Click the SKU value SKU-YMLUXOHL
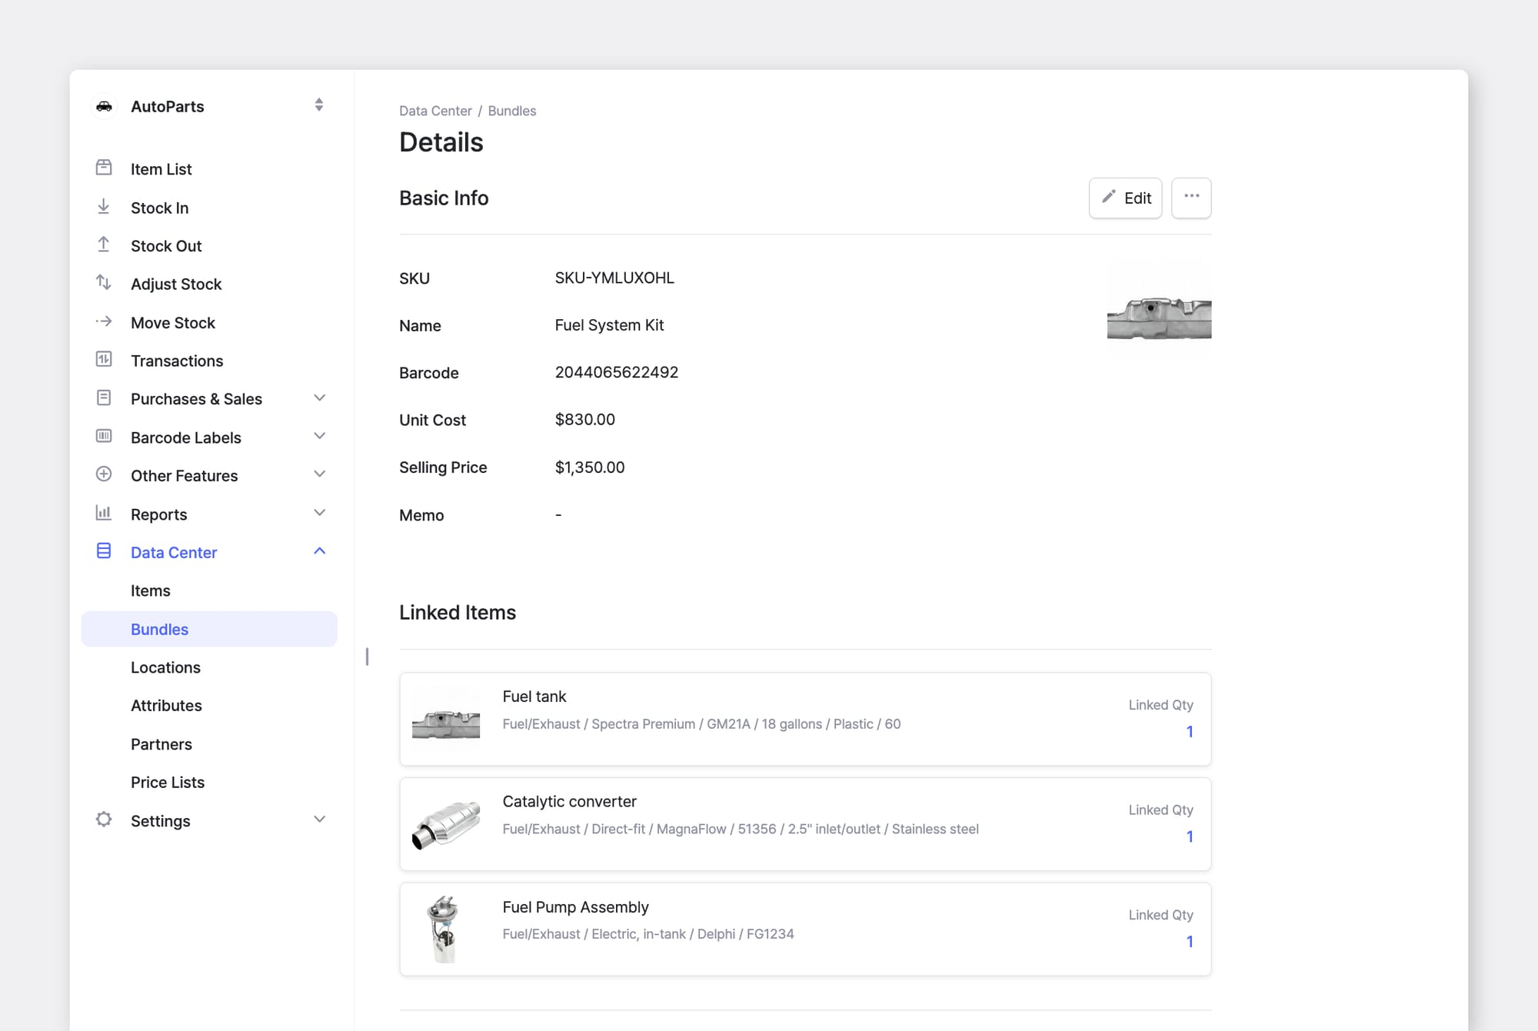This screenshot has height=1031, width=1538. [614, 278]
